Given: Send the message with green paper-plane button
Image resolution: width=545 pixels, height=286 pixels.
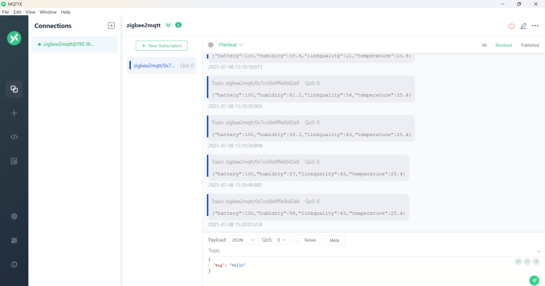Looking at the screenshot, I should 534,280.
